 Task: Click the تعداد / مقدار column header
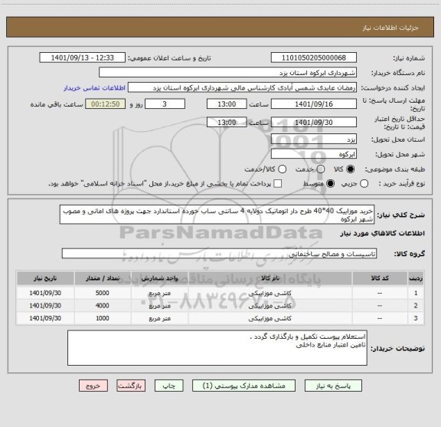(x=103, y=278)
